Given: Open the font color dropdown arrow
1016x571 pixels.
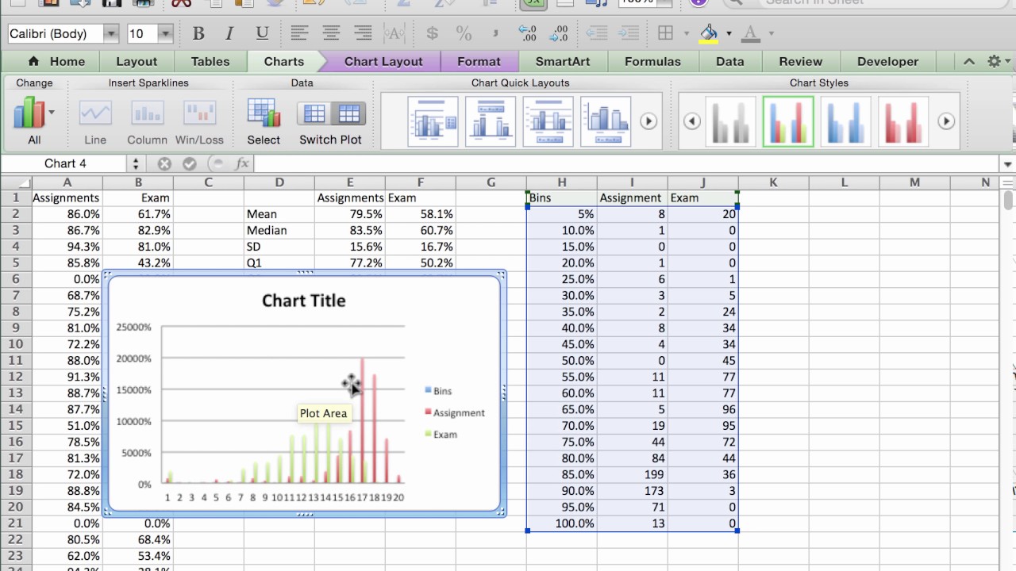Looking at the screenshot, I should tap(771, 33).
